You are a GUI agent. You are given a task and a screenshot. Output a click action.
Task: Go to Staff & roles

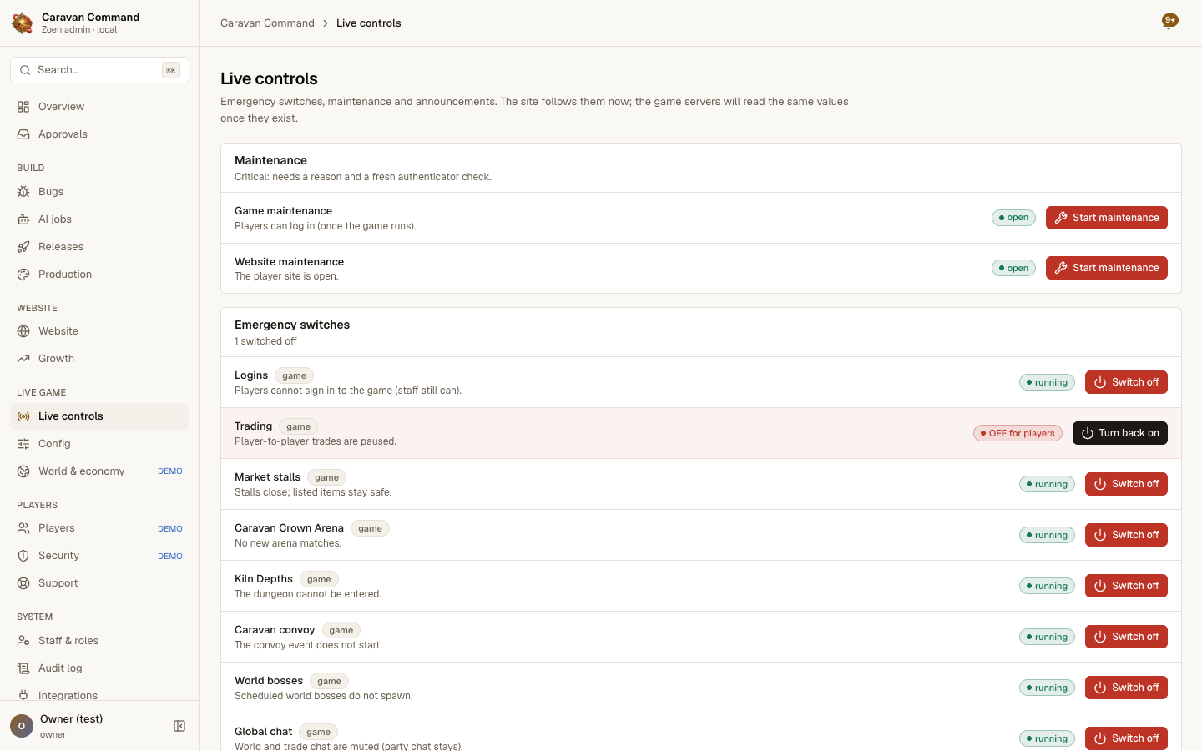99,641
